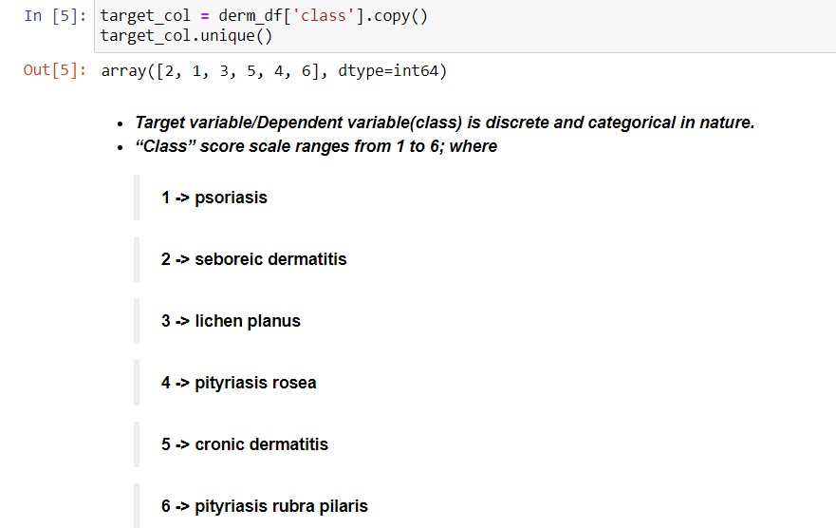
Task: Click the Out[5] output prompt
Action: point(55,70)
